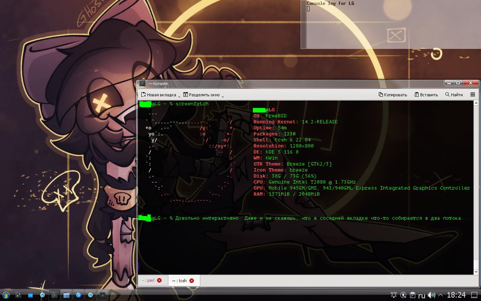Activate the Konsole terminal task button in taskbar
This screenshot has height=301, width=481.
54,295
